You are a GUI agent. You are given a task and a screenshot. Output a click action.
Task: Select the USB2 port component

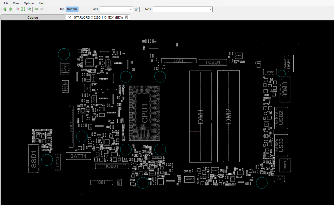(x=281, y=118)
